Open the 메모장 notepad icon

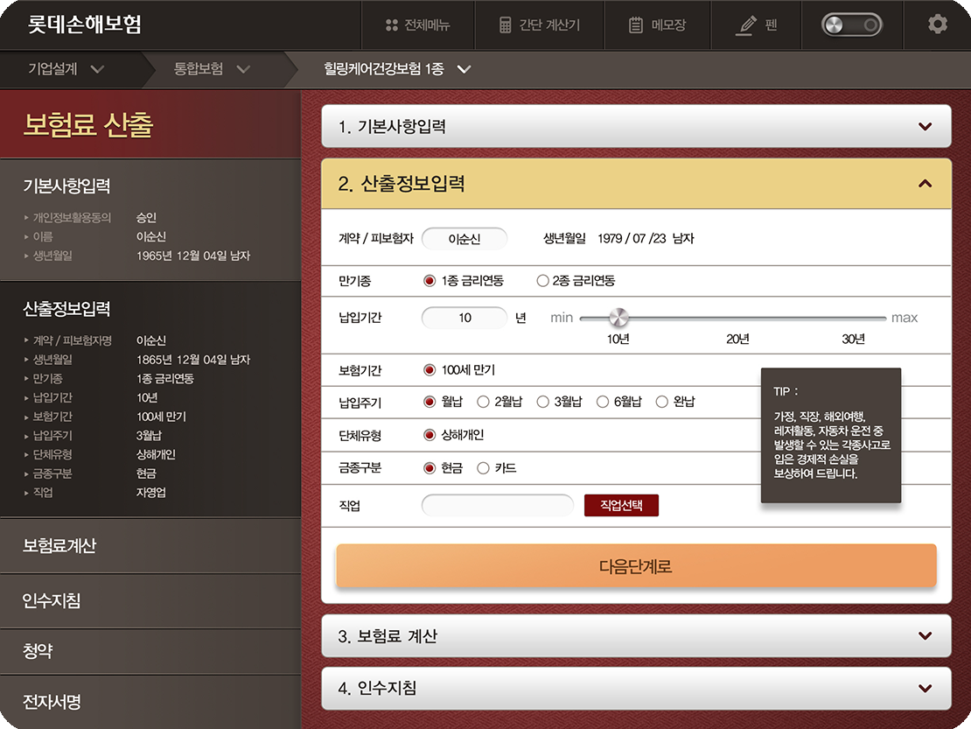pyautogui.click(x=635, y=25)
